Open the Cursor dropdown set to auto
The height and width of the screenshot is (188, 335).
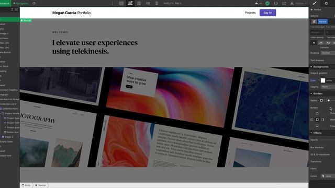328,176
